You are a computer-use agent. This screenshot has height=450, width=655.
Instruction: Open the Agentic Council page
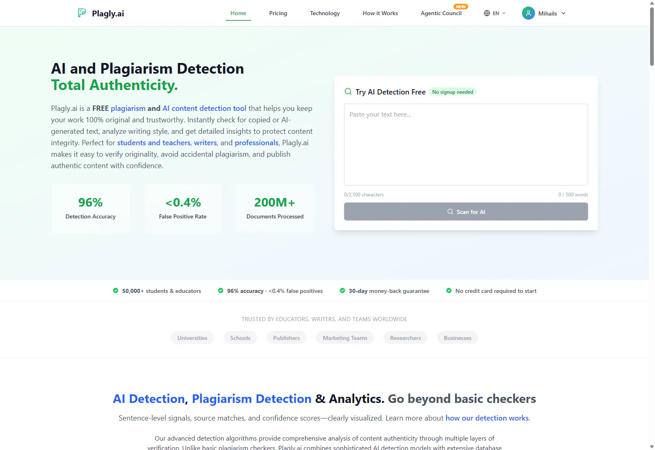pos(441,13)
